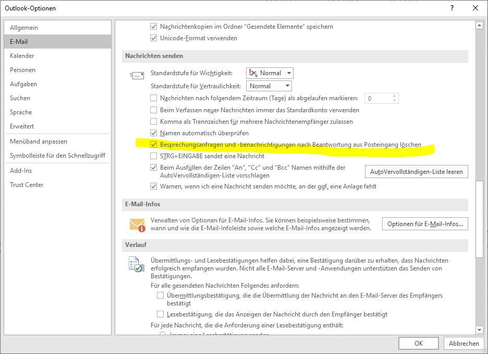Toggle Namen automatisch überprüfen checkbox
Screen dimensions: 488x354
click(153, 133)
